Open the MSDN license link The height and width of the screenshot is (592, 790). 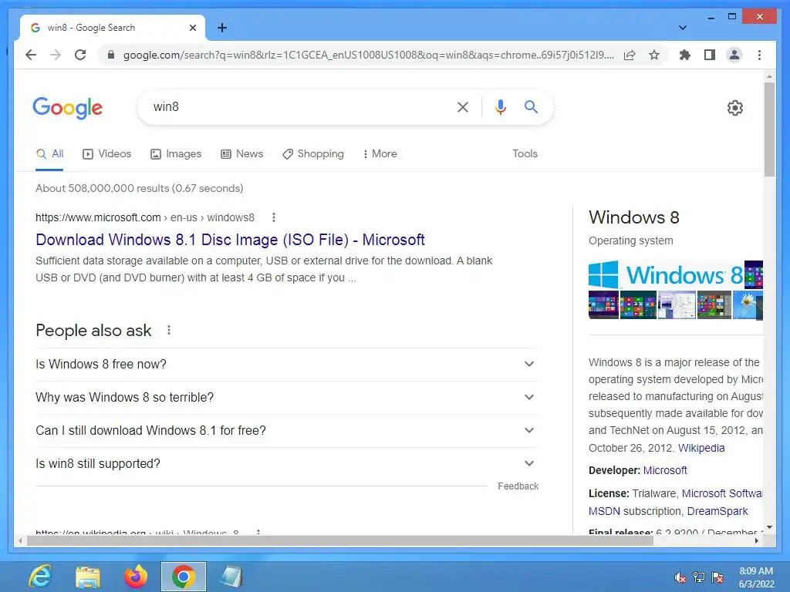pos(604,511)
